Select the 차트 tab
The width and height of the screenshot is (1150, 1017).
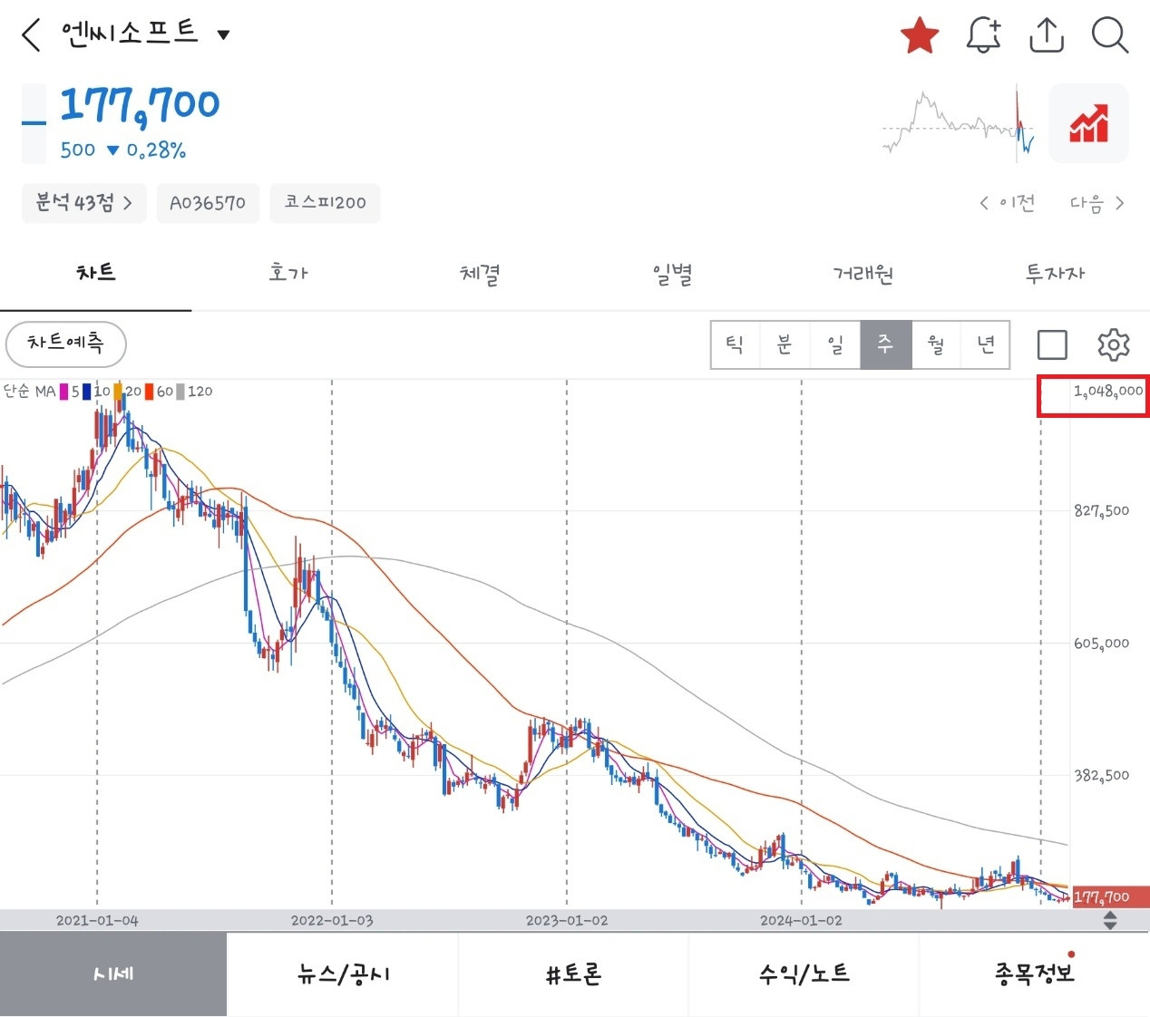pyautogui.click(x=96, y=273)
